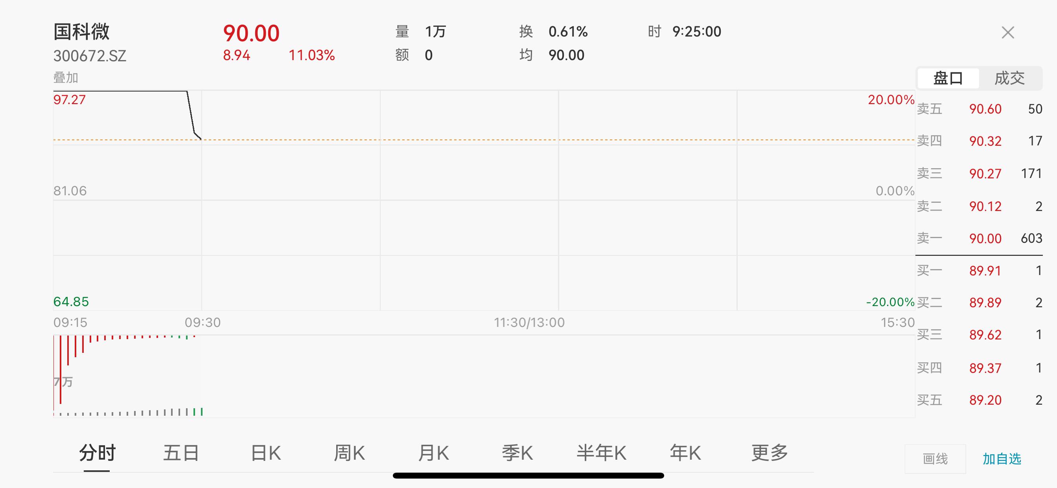Switch to 日K daily candlestick tab
Viewport: 1057px width, 488px height.
coord(265,453)
